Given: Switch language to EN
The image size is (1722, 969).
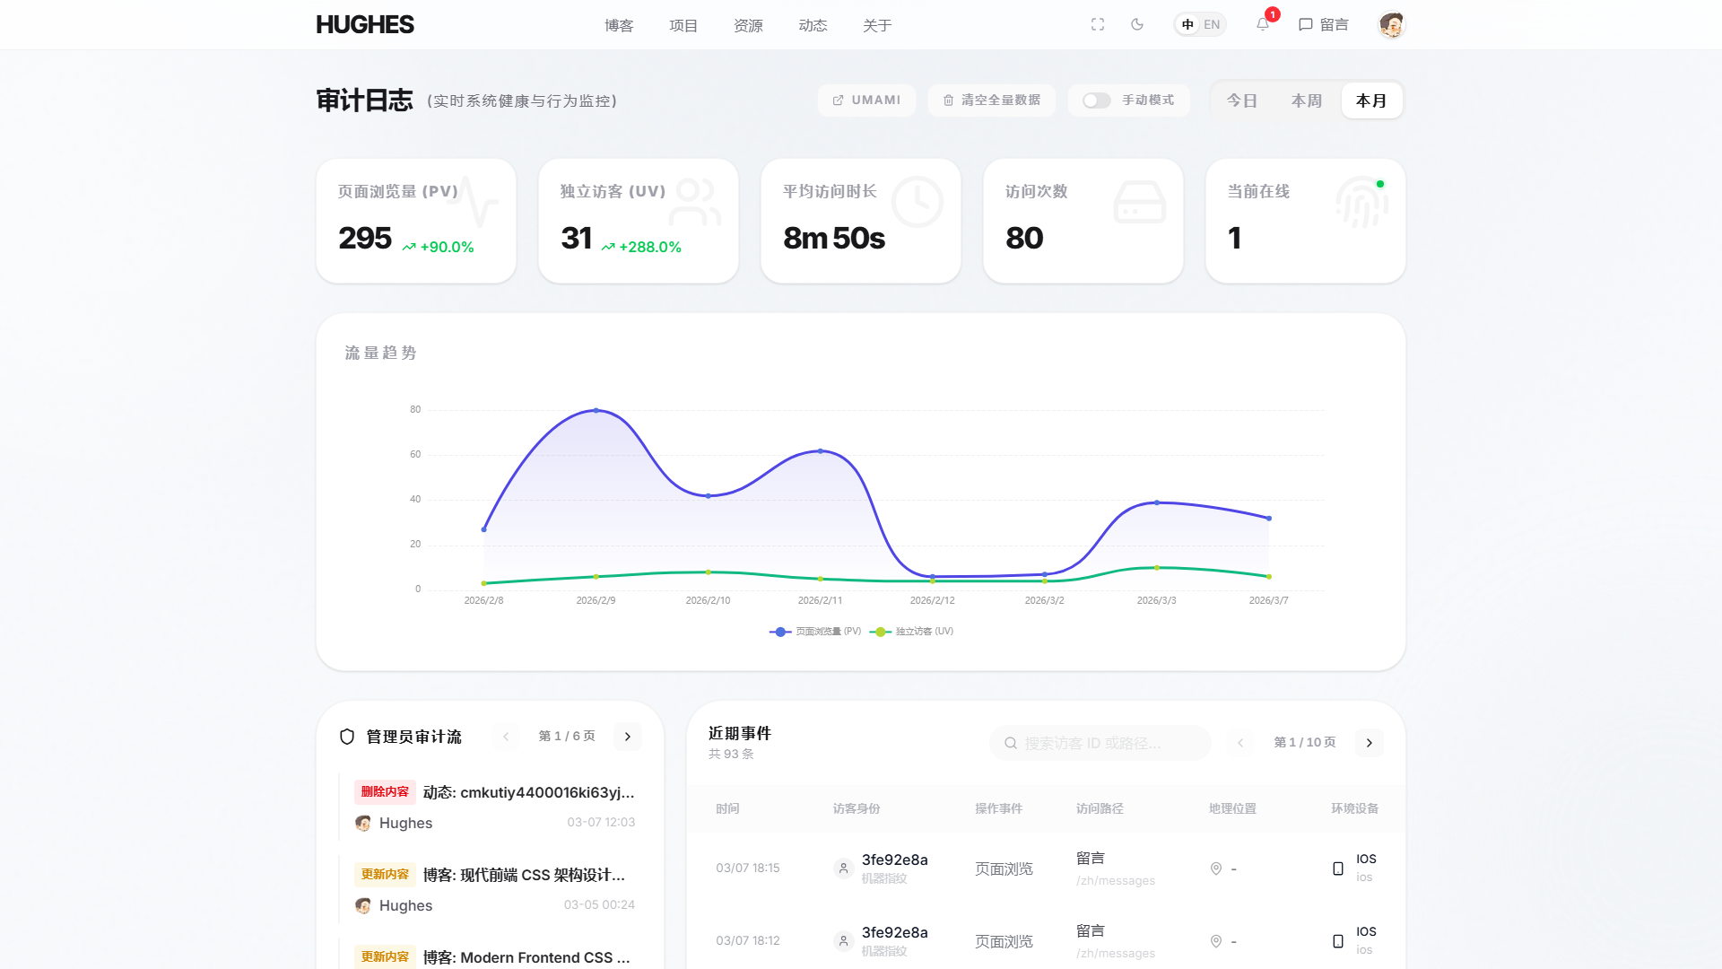Looking at the screenshot, I should [1212, 24].
